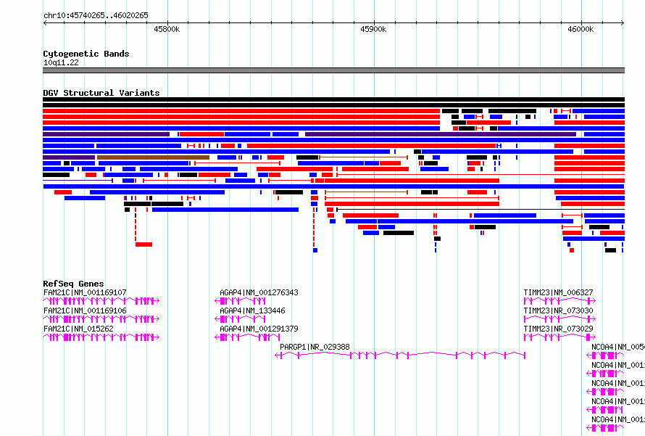Select the 45800k ruler tick label
The height and width of the screenshot is (436, 645).
[x=167, y=29]
